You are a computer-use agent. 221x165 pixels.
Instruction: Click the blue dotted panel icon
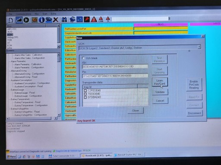[x=79, y=19]
